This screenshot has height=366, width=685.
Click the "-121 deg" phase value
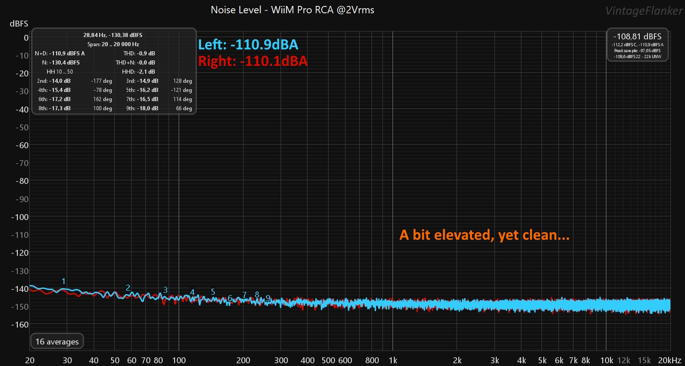(181, 90)
